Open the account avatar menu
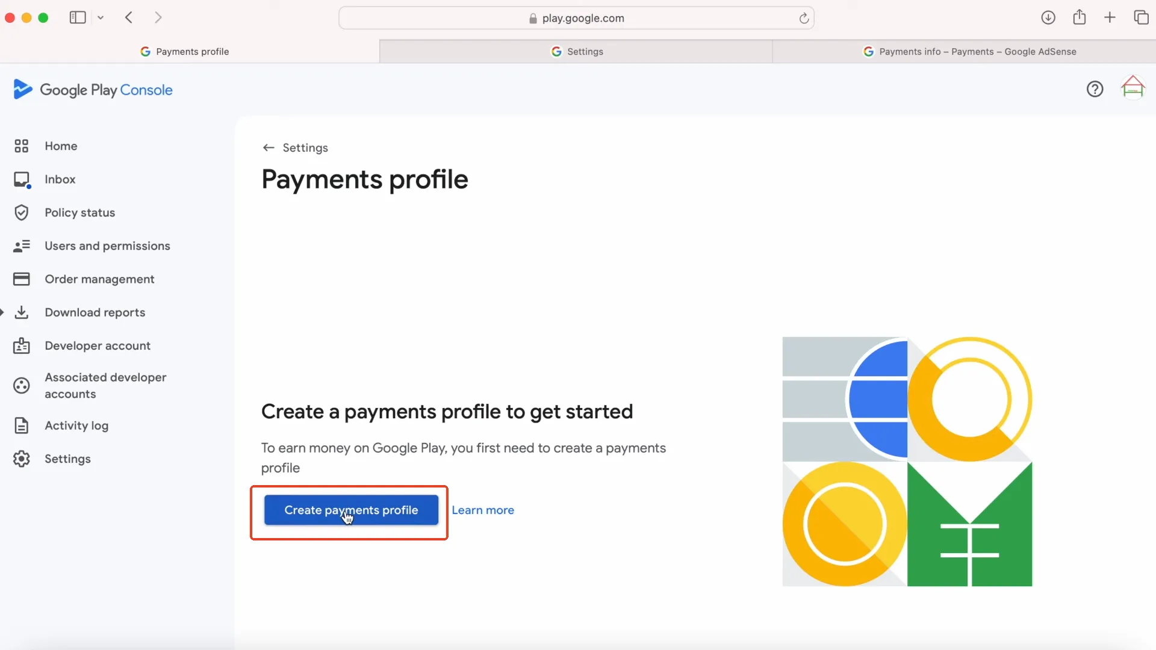 click(1133, 88)
